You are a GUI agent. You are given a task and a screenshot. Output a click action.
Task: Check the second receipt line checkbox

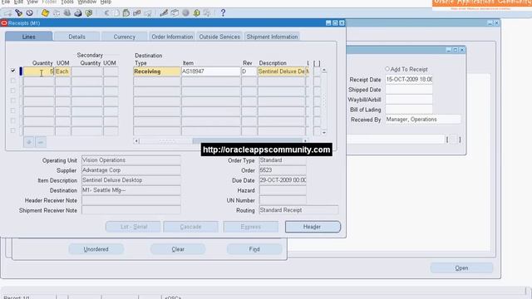13,81
